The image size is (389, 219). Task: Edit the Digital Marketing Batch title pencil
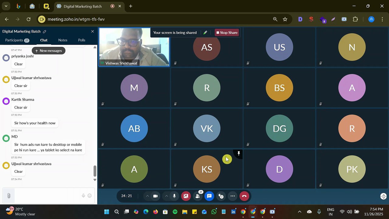tap(45, 32)
